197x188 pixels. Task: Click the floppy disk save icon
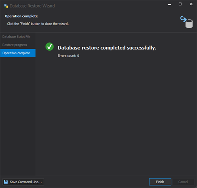6,182
